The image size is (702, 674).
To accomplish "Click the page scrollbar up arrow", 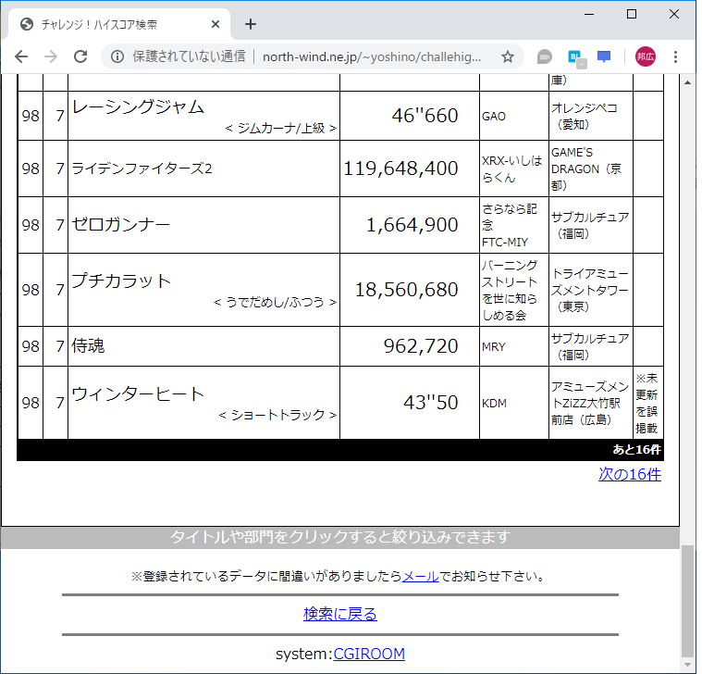I will 688,82.
